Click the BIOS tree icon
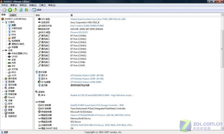The image size is (224, 134). point(9,72)
